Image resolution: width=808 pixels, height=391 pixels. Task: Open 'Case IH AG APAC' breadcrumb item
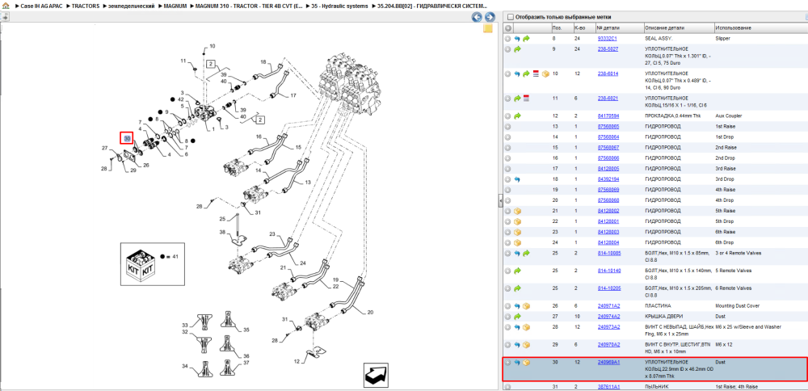[42, 6]
